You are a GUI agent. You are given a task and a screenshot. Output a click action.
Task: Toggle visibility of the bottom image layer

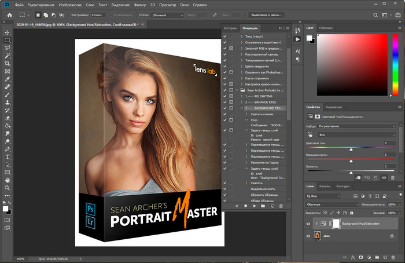pyautogui.click(x=308, y=236)
